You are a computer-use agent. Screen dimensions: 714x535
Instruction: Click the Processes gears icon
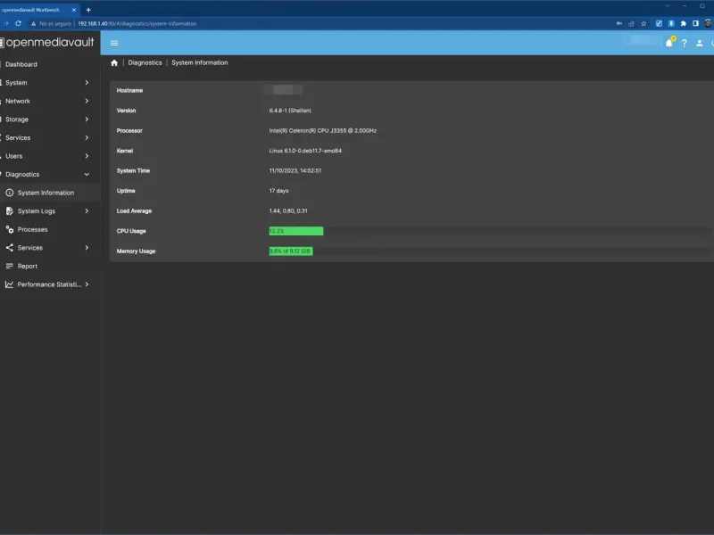(x=9, y=229)
